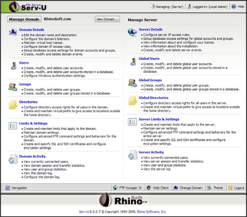Click 'Maintain virtual host names.' text

click(x=43, y=43)
